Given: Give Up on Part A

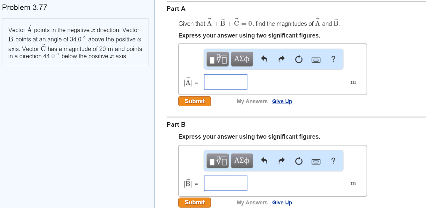Looking at the screenshot, I should pos(282,101).
